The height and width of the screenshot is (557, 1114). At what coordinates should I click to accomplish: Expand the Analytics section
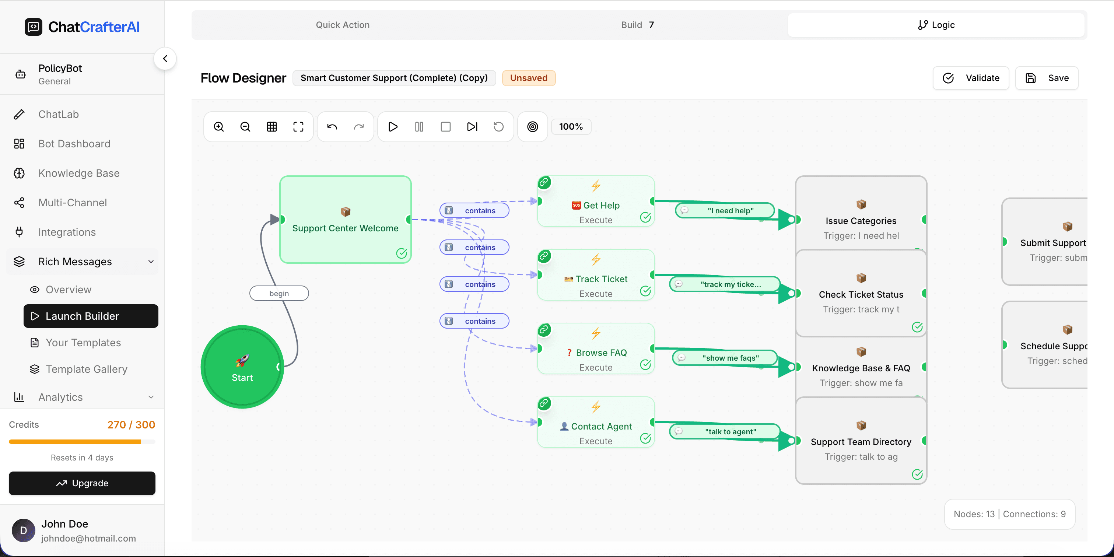(x=151, y=397)
